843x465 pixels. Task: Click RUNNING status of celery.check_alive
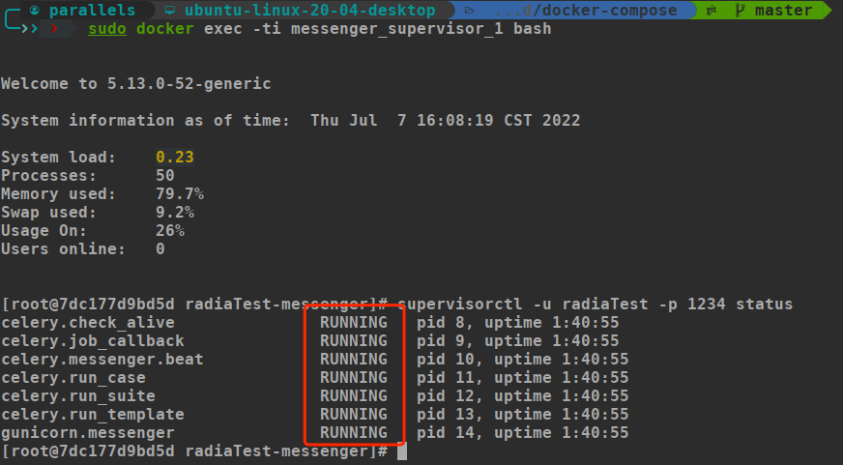click(x=353, y=322)
